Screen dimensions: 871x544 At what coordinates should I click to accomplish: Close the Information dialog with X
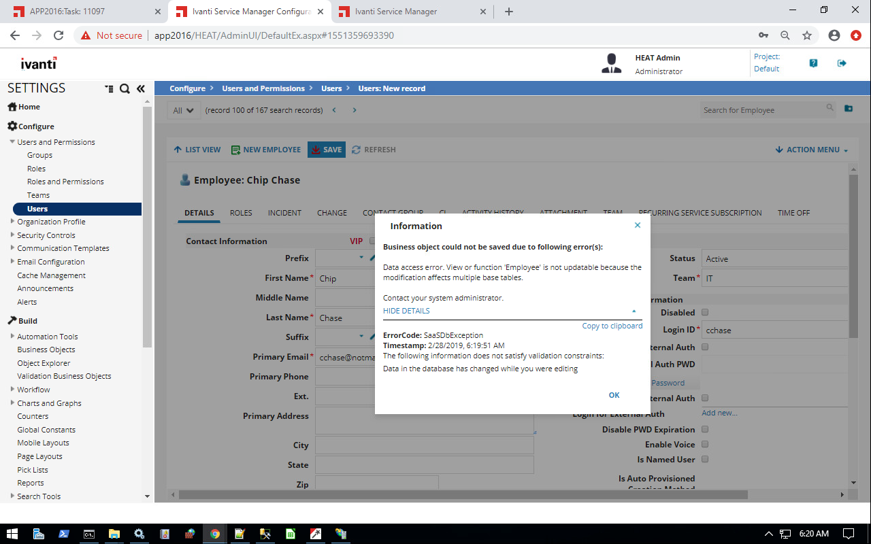637,226
